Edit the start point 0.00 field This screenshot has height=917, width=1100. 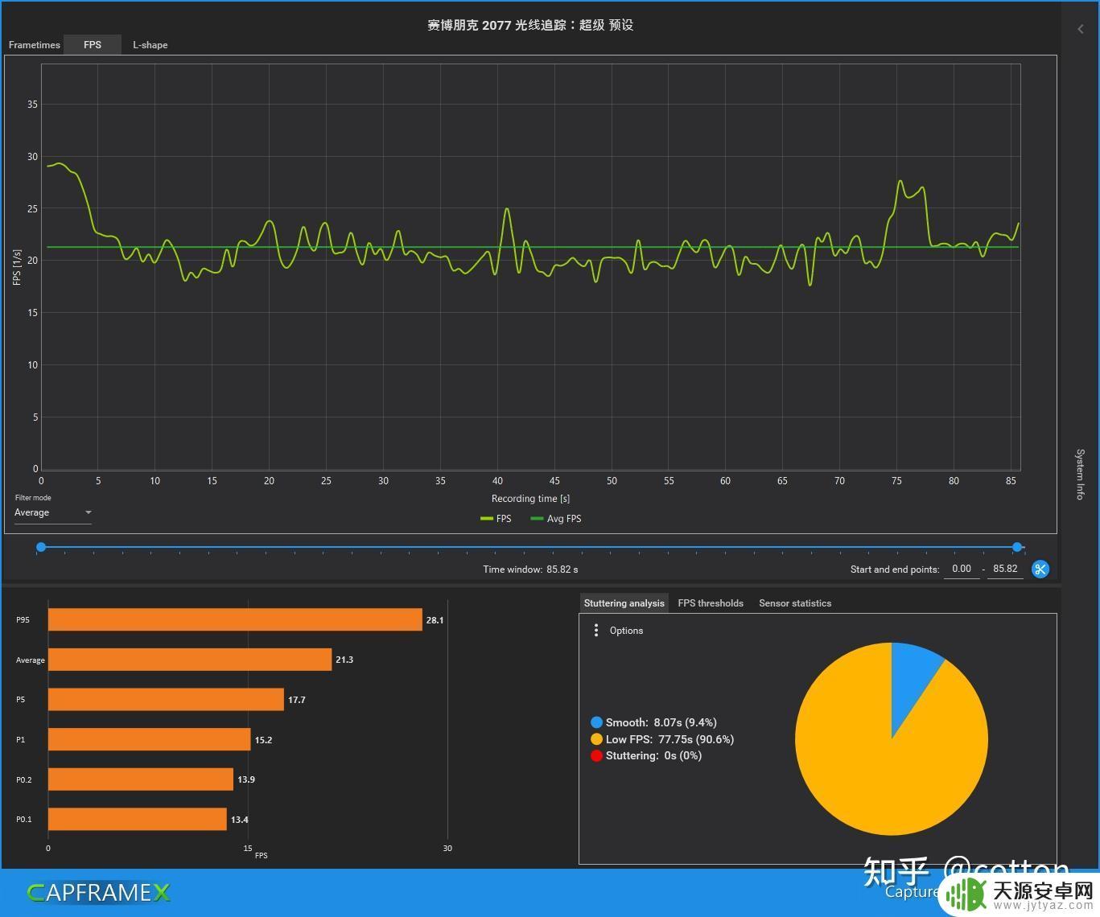point(962,569)
